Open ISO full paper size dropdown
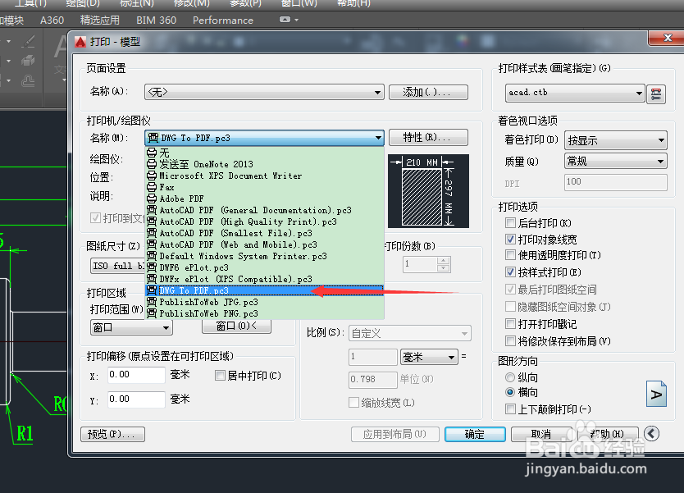Image resolution: width=684 pixels, height=493 pixels. click(118, 266)
